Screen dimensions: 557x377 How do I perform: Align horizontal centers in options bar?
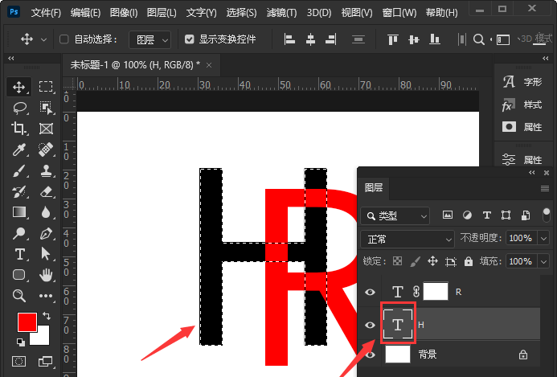(x=310, y=39)
